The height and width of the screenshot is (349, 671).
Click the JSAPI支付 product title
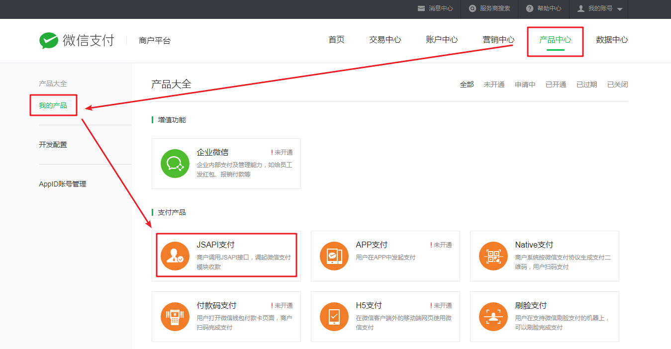point(215,245)
